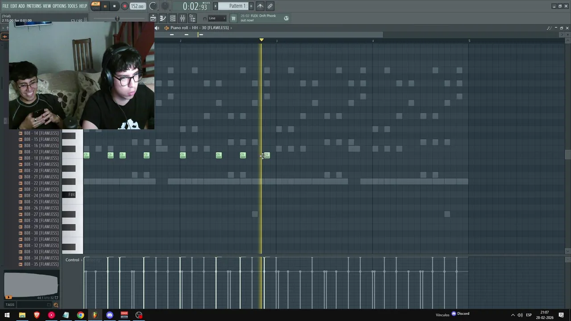Viewport: 571px width, 321px height.
Task: Click the F#4 piano key
Action: [69, 195]
